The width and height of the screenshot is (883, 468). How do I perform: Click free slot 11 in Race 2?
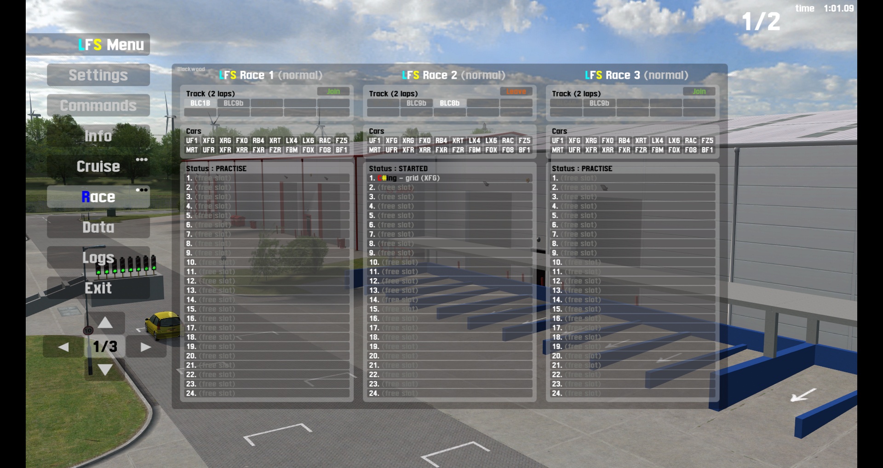[x=450, y=272]
